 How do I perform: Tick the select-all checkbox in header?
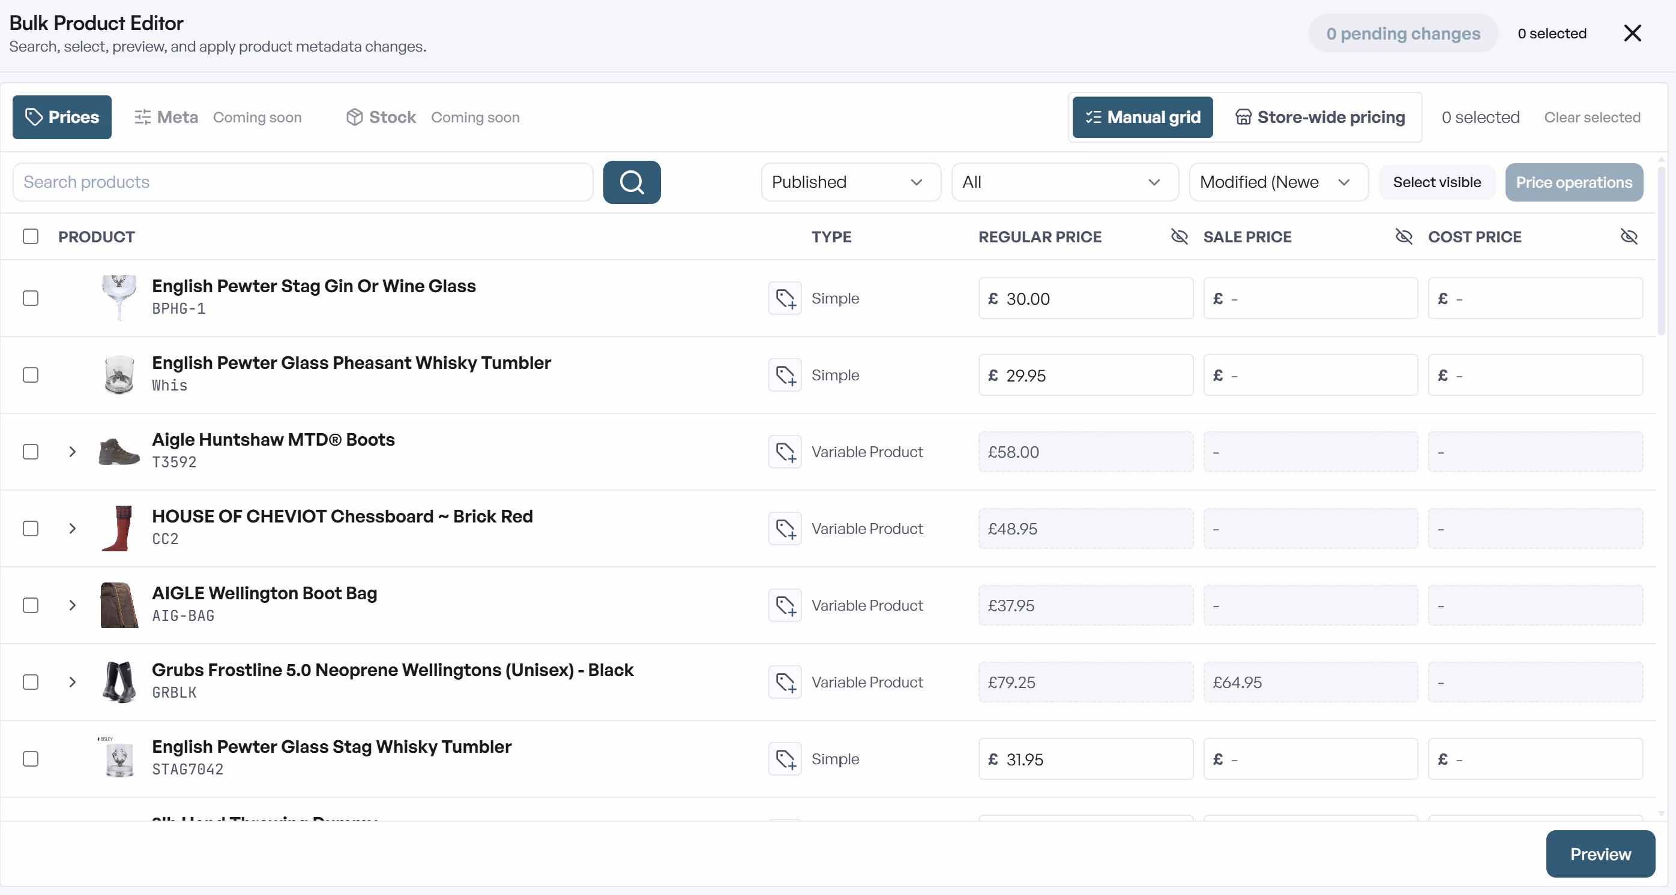coord(31,236)
